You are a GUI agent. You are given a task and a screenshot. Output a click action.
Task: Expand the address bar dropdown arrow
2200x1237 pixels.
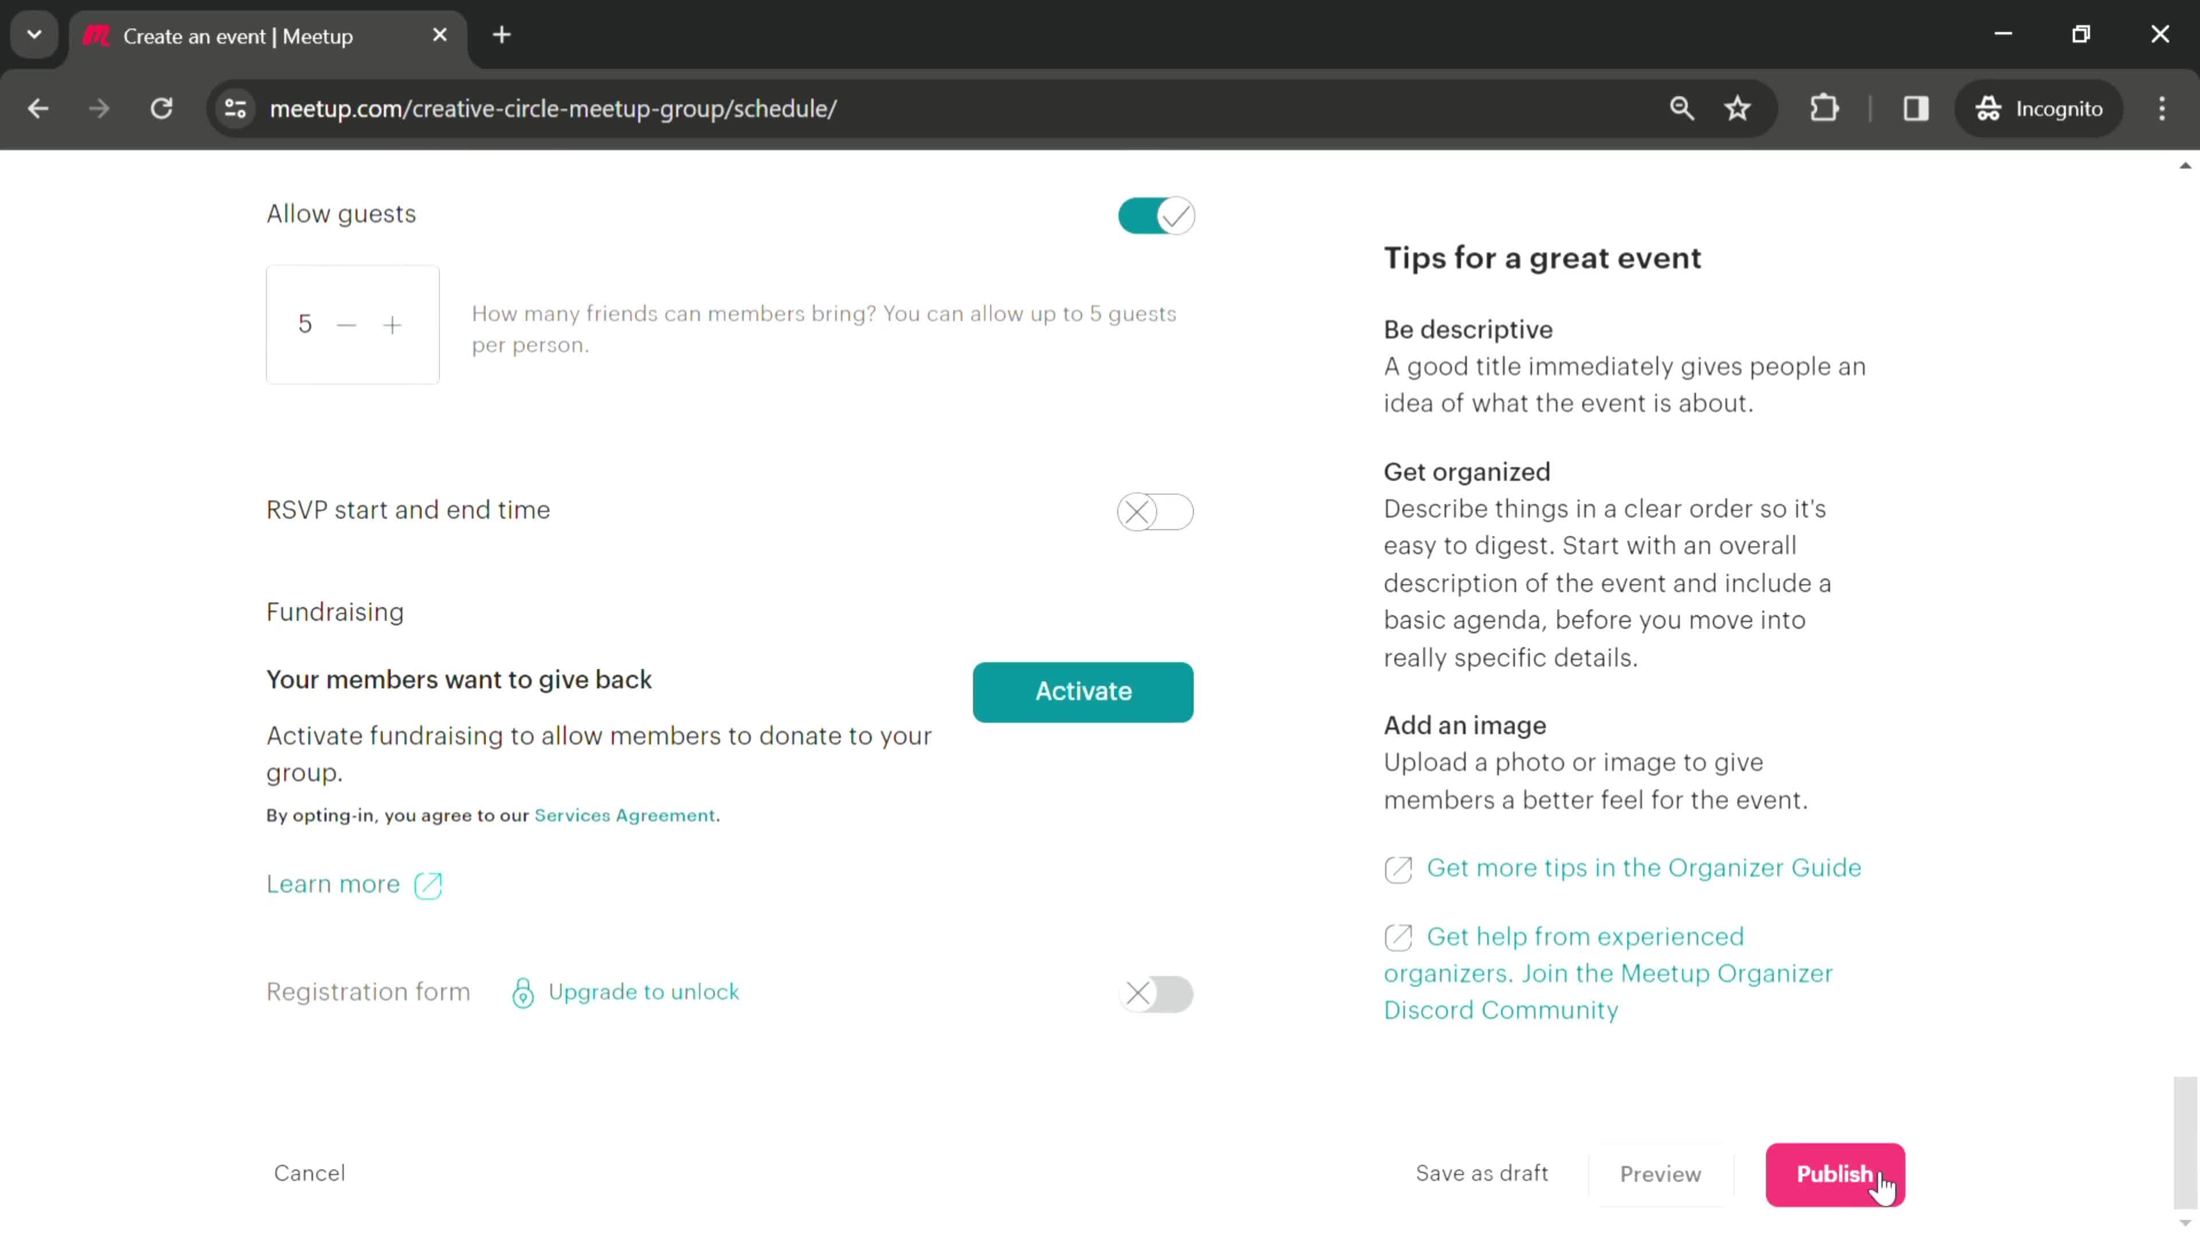coord(33,33)
